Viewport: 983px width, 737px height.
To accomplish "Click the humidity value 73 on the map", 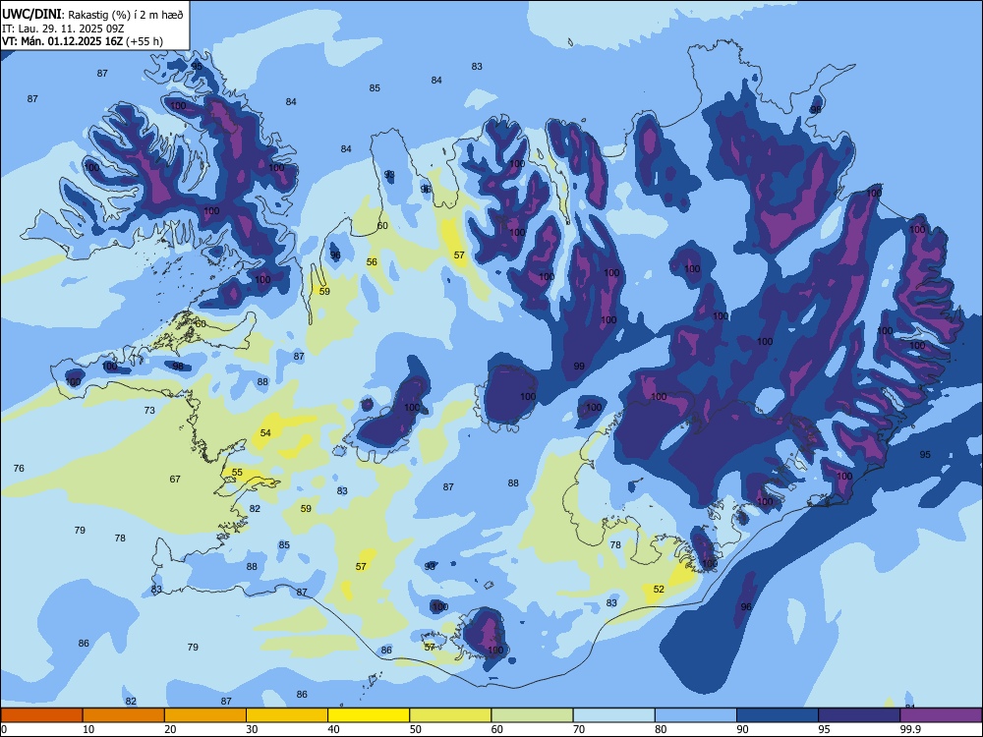I will tap(149, 411).
